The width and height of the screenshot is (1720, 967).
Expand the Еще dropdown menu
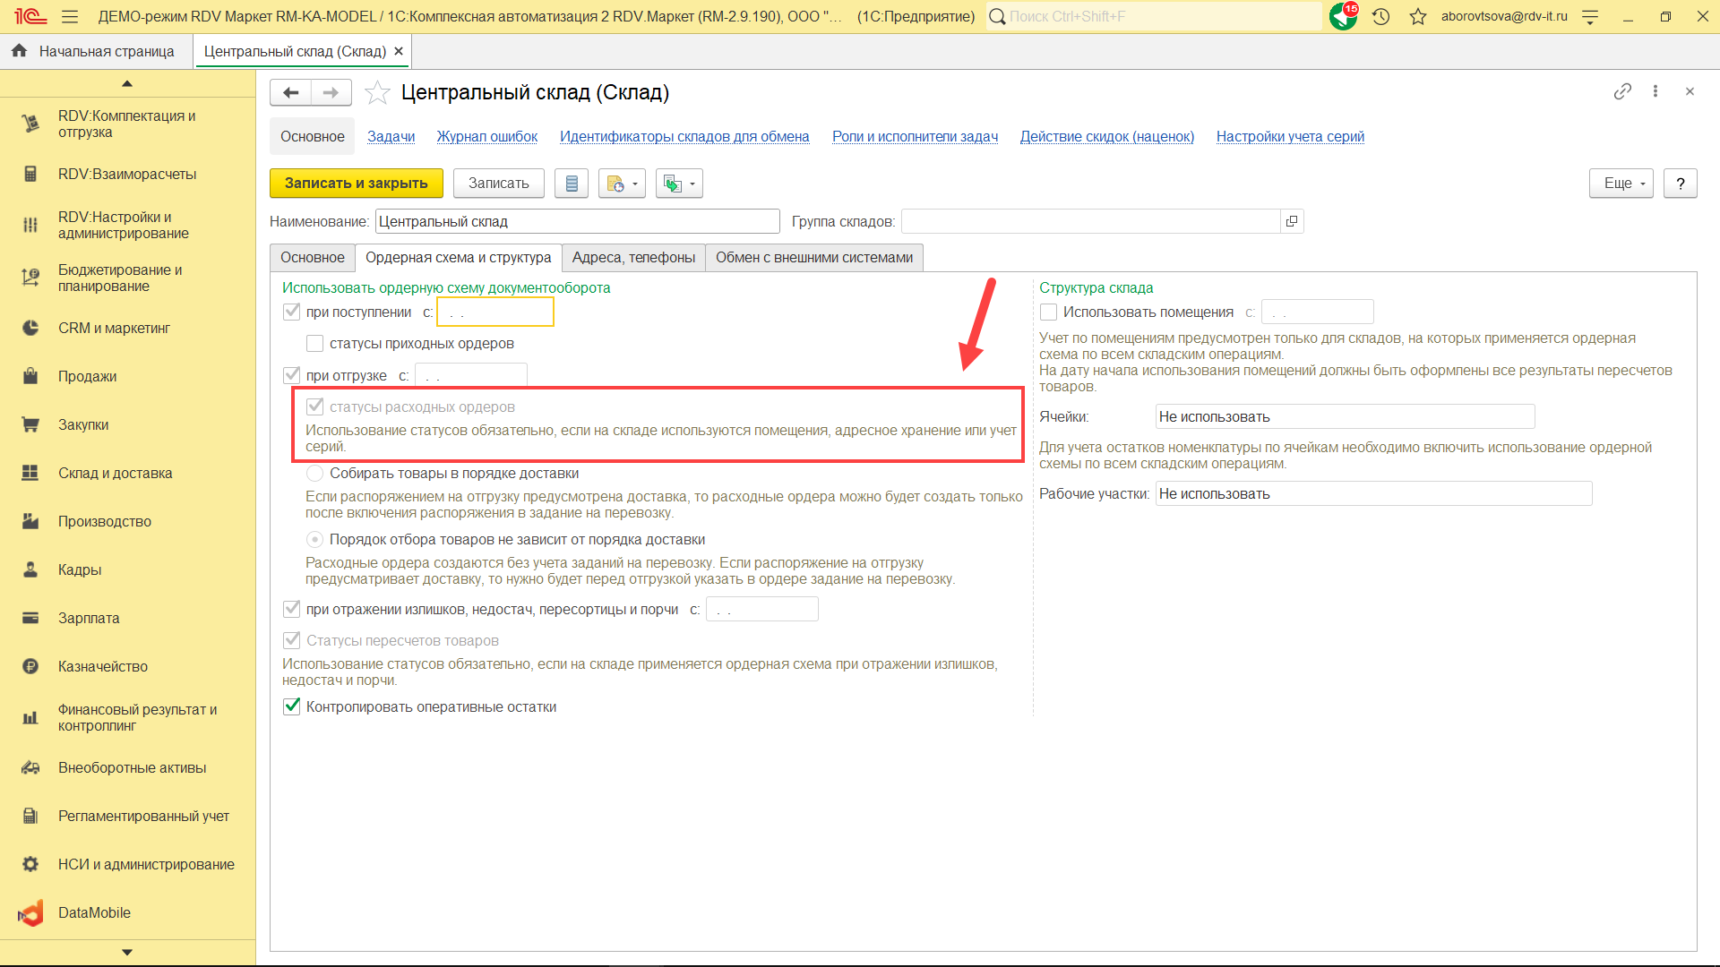tap(1621, 184)
